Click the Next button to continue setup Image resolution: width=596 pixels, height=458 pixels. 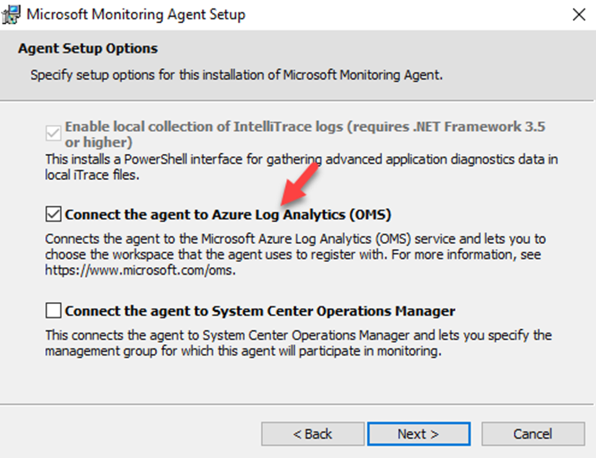[x=418, y=434]
